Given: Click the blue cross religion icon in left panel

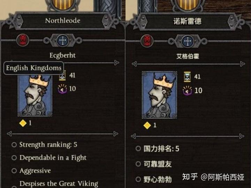Looking at the screenshot, I should coord(63,40).
